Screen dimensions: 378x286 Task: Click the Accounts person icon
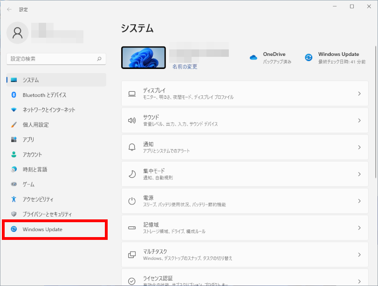(14, 155)
